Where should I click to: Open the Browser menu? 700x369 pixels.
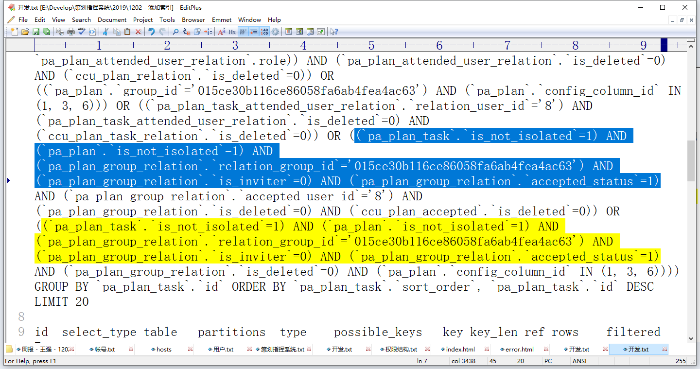tap(193, 20)
